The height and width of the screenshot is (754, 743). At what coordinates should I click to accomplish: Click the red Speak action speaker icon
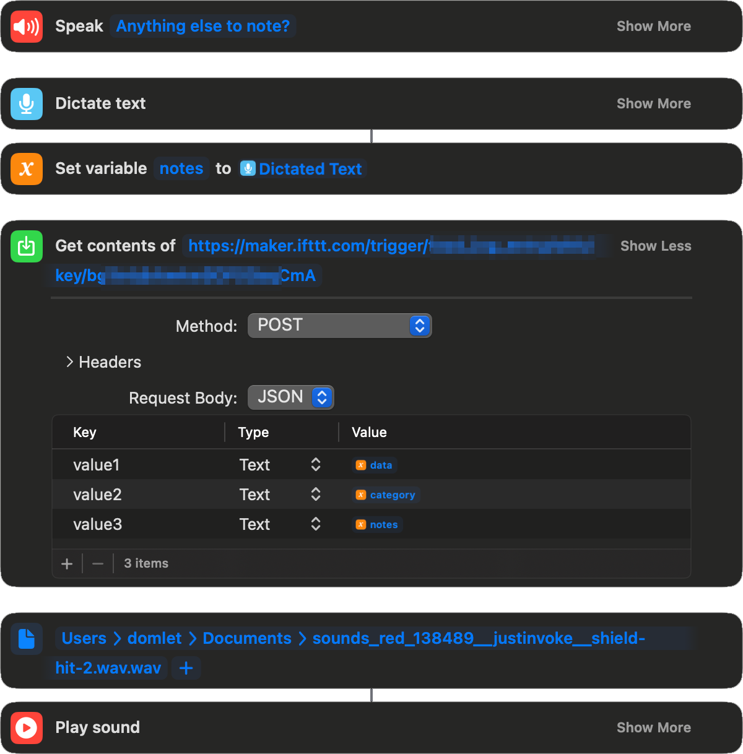coord(27,26)
